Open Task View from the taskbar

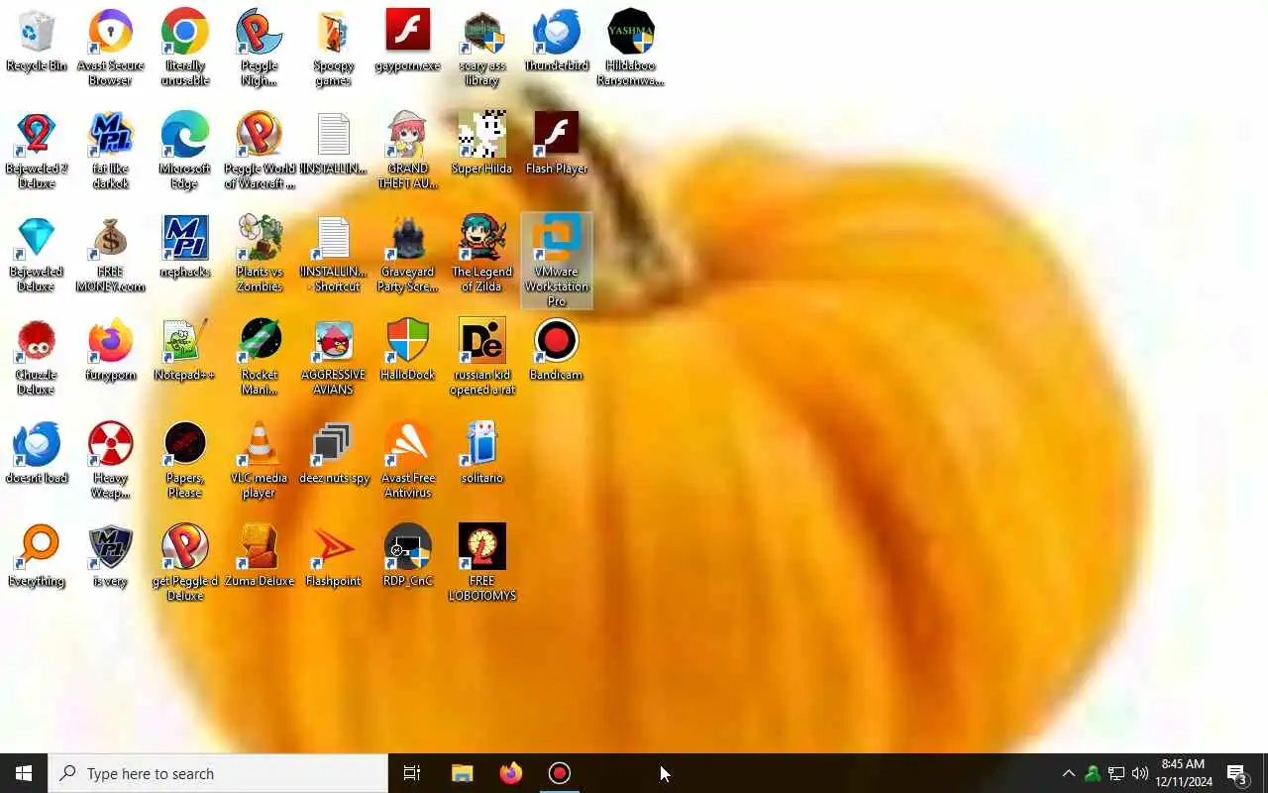click(412, 773)
